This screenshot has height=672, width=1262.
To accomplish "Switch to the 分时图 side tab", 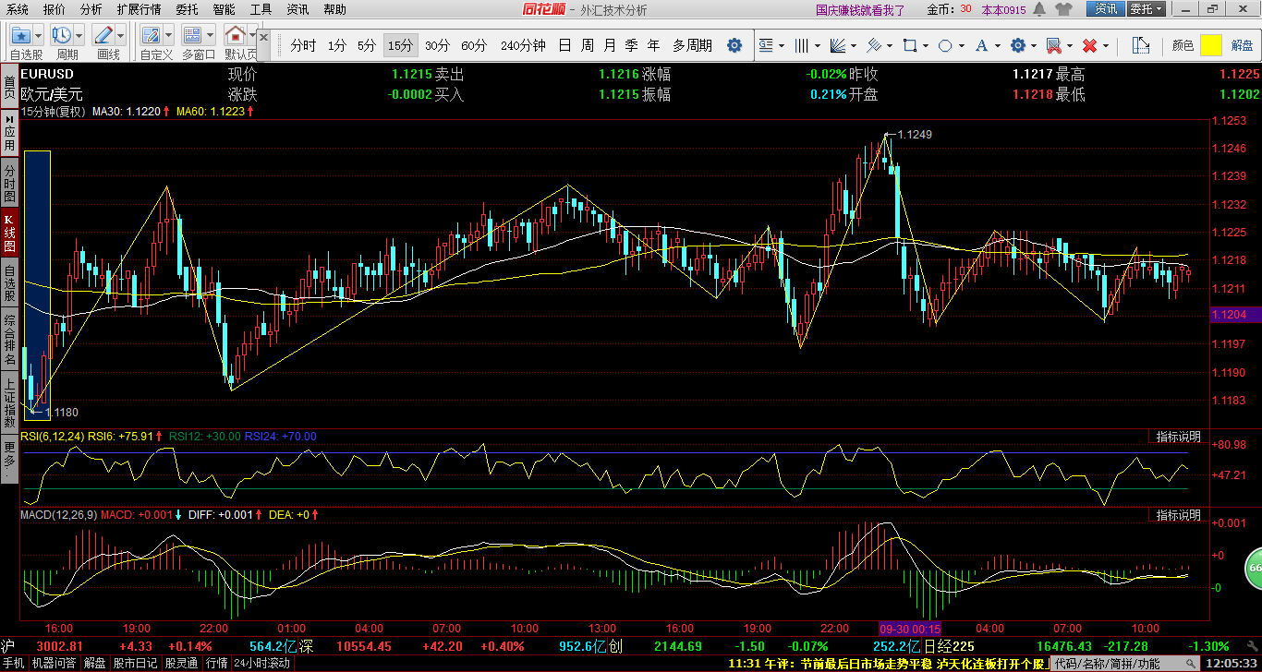I will tap(9, 183).
